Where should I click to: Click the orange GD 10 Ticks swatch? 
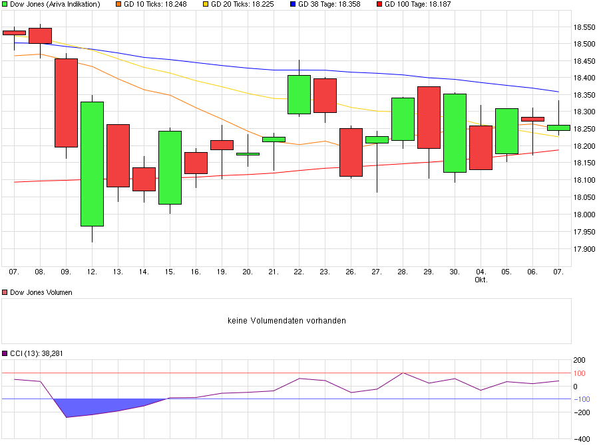click(x=118, y=4)
